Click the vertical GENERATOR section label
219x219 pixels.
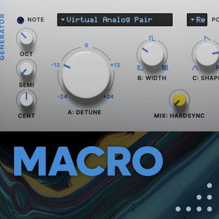(2, 36)
